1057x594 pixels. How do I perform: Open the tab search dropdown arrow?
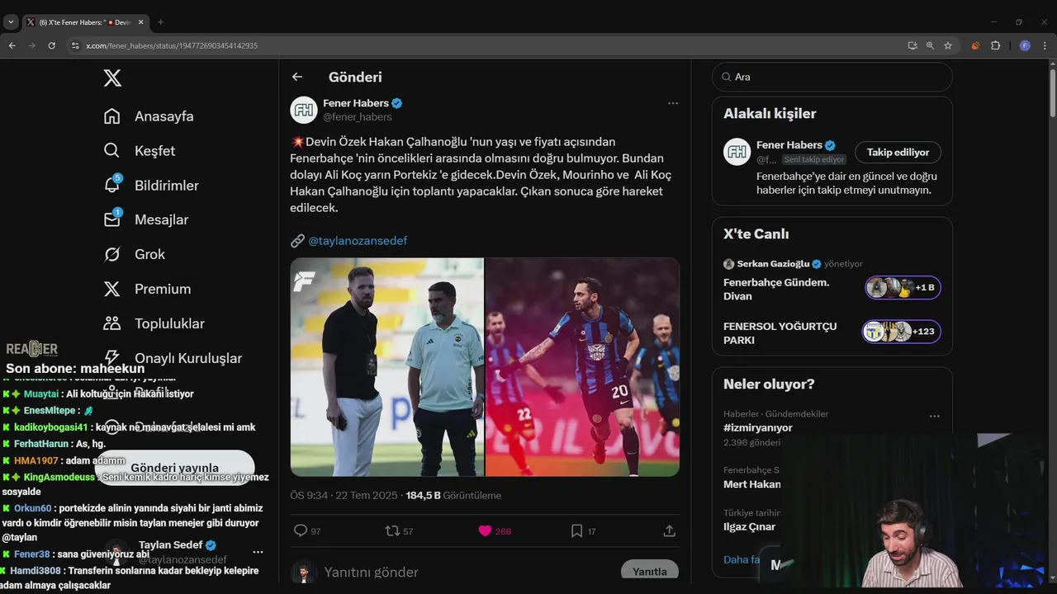click(11, 22)
